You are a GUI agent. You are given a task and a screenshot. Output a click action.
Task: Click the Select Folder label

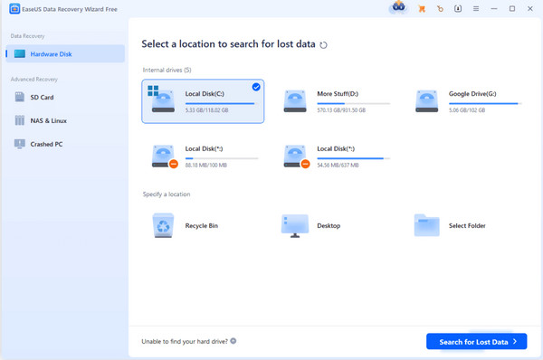click(467, 226)
